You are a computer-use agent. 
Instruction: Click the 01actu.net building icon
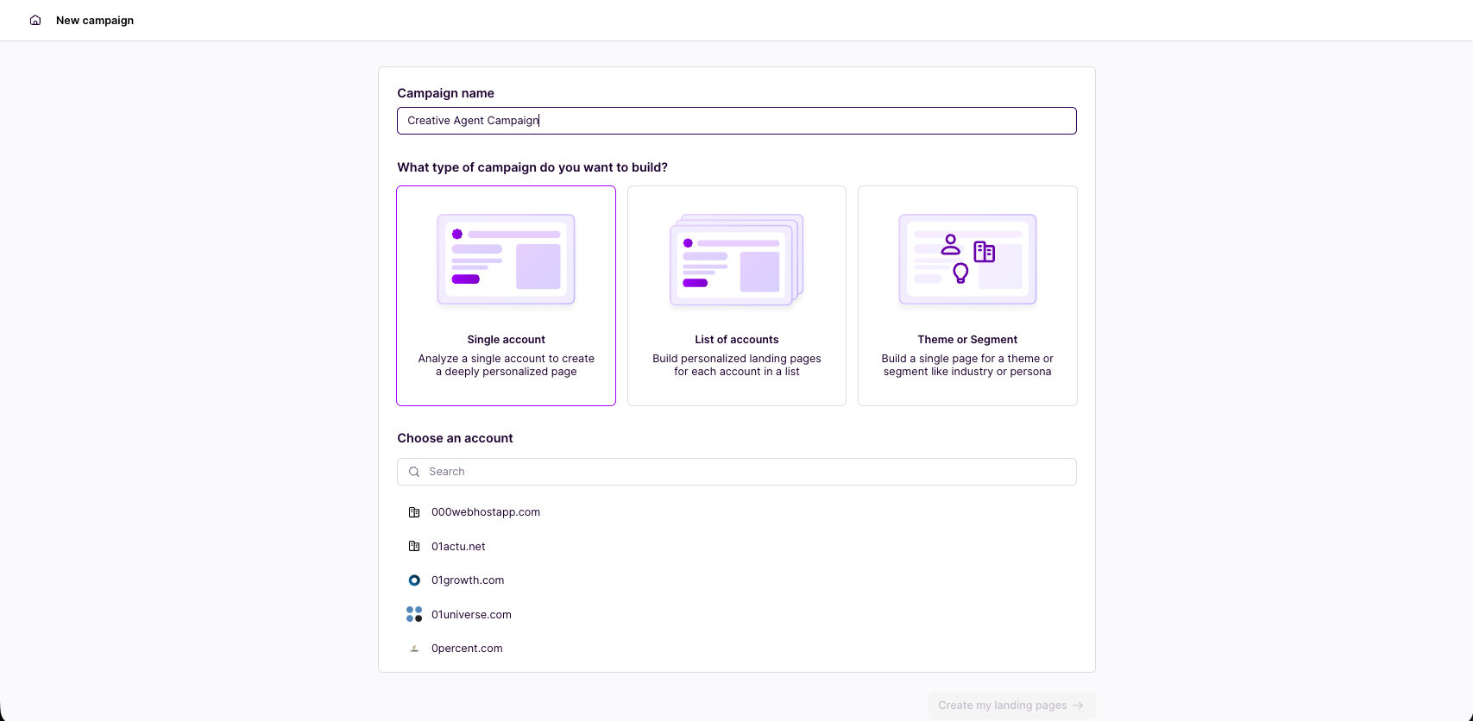(x=414, y=546)
